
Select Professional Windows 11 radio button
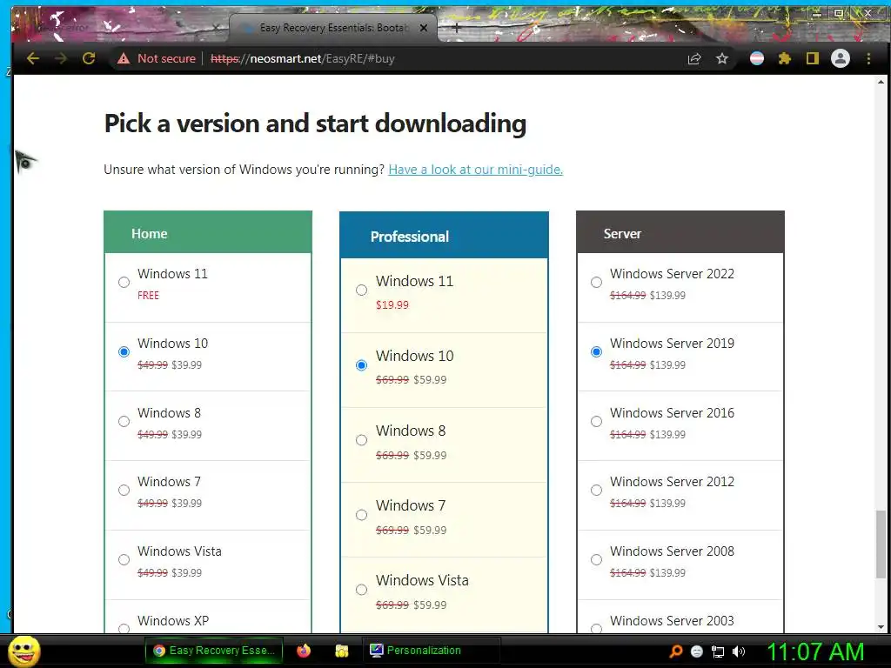[x=361, y=291]
